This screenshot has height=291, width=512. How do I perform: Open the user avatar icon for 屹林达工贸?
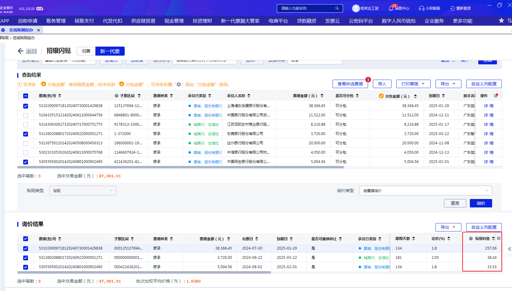pos(356,8)
